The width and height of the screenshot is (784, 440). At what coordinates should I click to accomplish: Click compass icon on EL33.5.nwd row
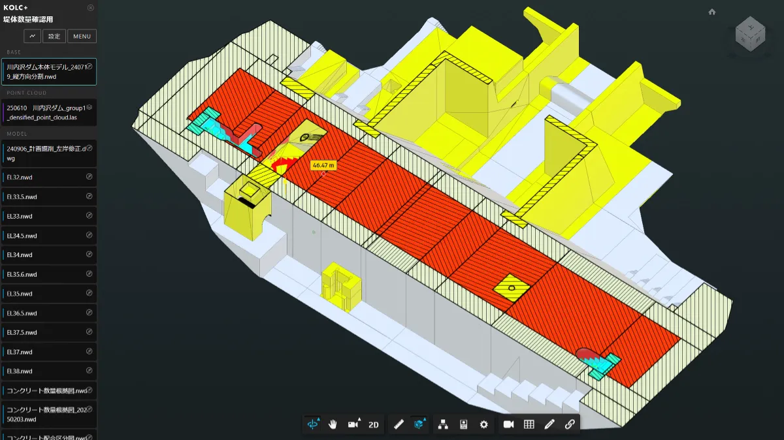point(90,196)
